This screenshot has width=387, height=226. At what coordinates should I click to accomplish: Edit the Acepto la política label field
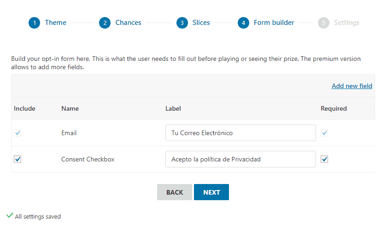coord(240,159)
